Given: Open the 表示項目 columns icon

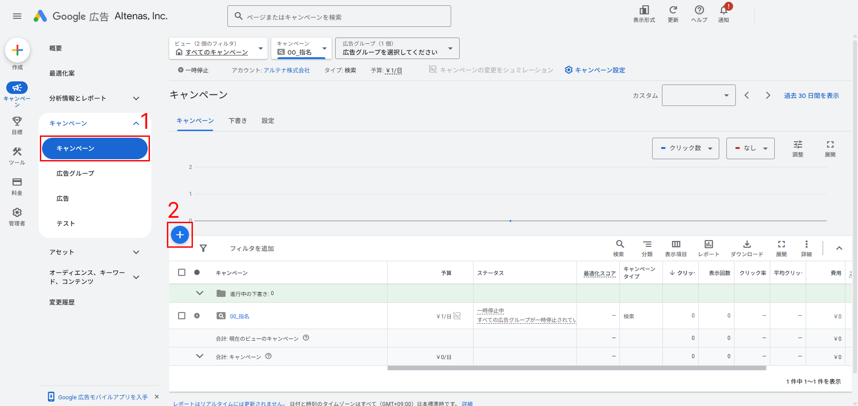Looking at the screenshot, I should (676, 244).
